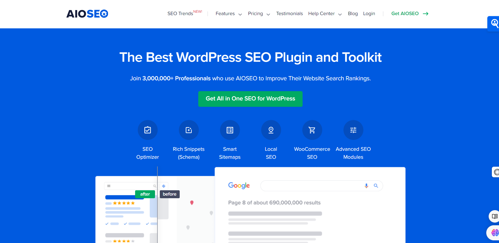Click the SEO Optimizer label

click(x=148, y=153)
